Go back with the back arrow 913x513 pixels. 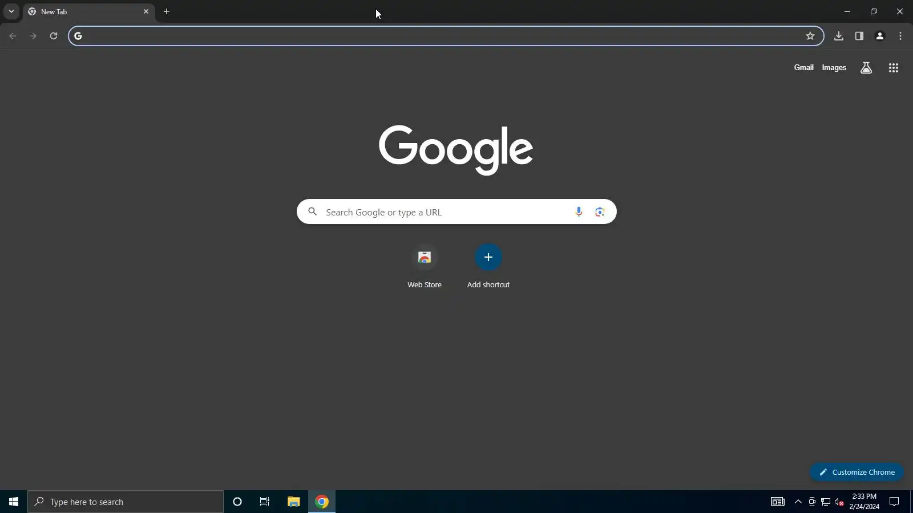13,36
